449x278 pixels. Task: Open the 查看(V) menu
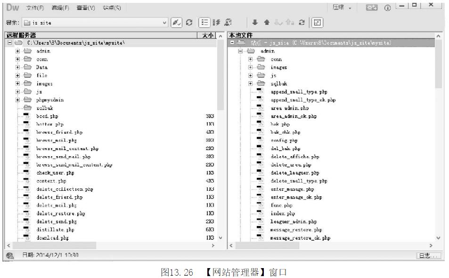pyautogui.click(x=86, y=8)
